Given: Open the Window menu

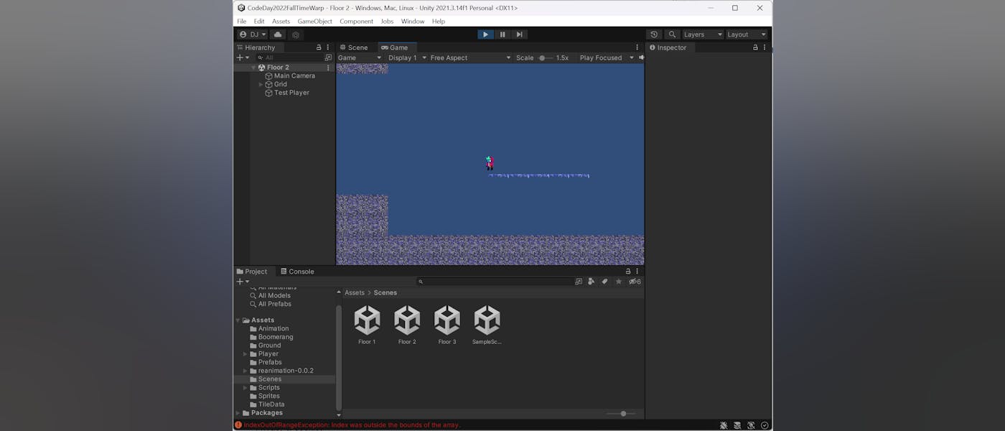Looking at the screenshot, I should [413, 22].
